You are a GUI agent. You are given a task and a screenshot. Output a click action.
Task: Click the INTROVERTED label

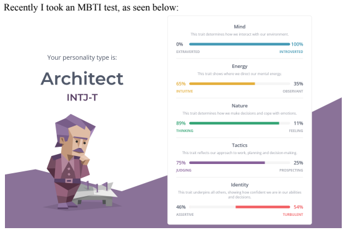pyautogui.click(x=291, y=52)
